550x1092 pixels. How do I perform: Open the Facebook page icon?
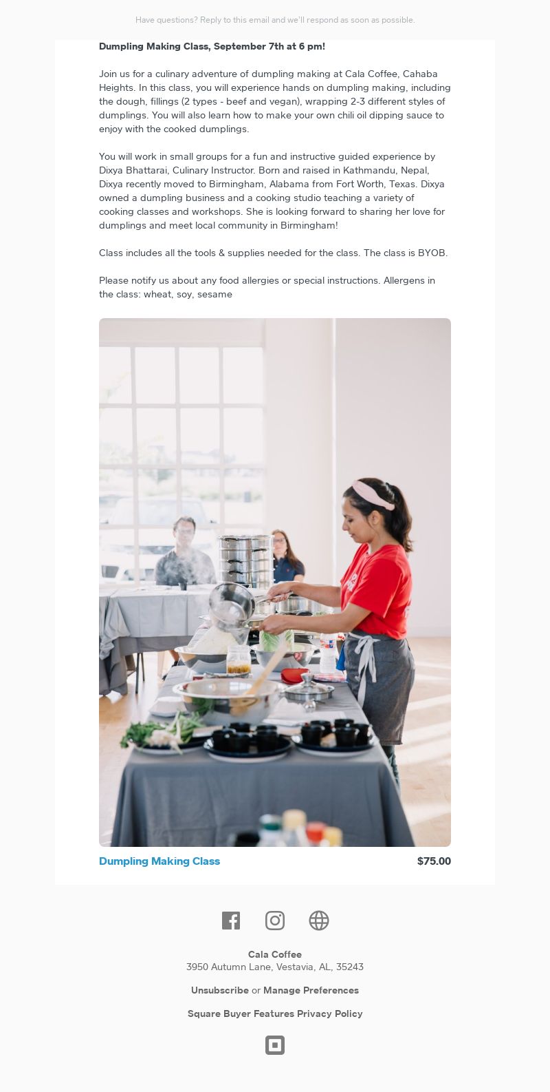(x=231, y=921)
